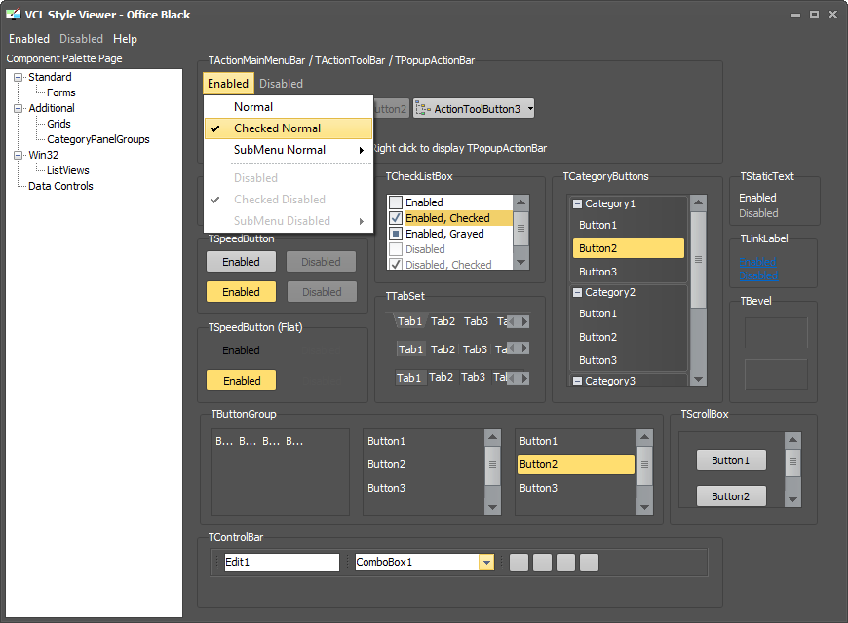
Task: Select Tab2 in the top TTabSet row
Action: pos(443,321)
